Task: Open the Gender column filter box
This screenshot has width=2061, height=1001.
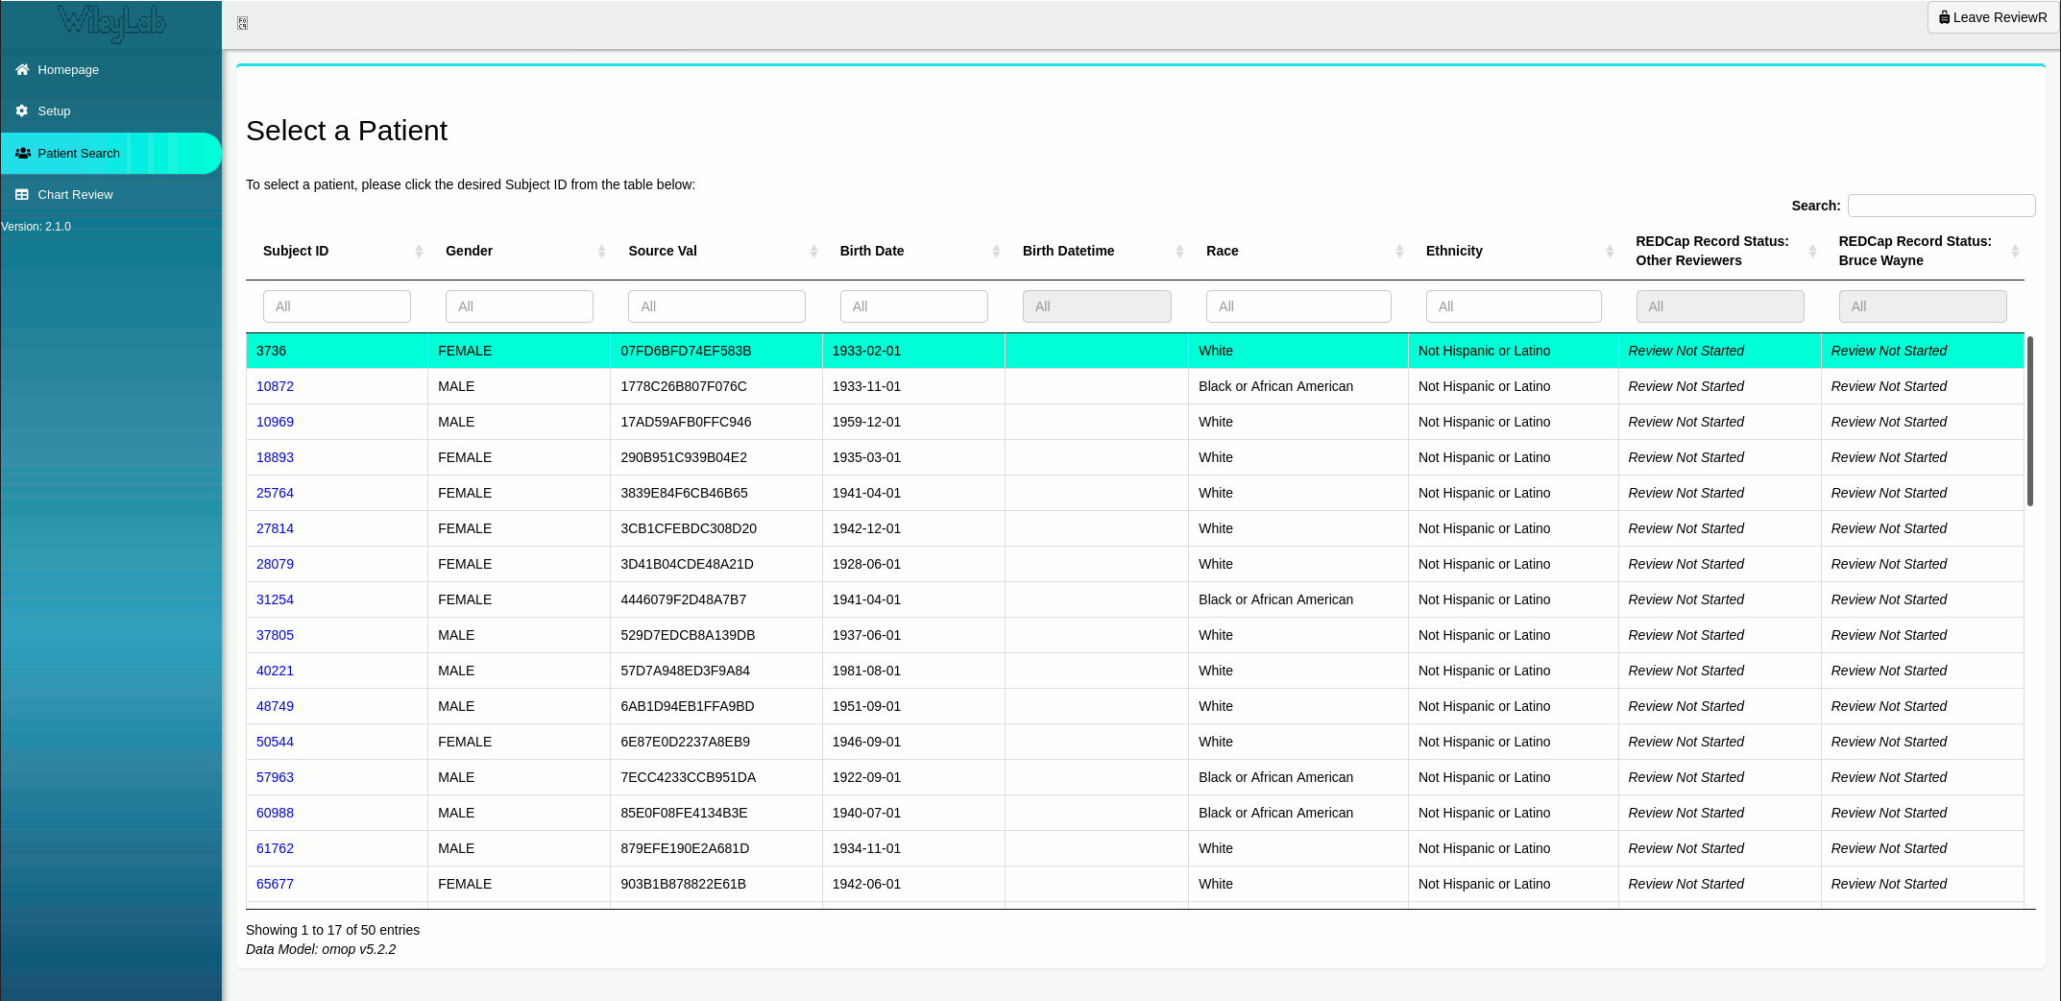Action: (x=519, y=306)
